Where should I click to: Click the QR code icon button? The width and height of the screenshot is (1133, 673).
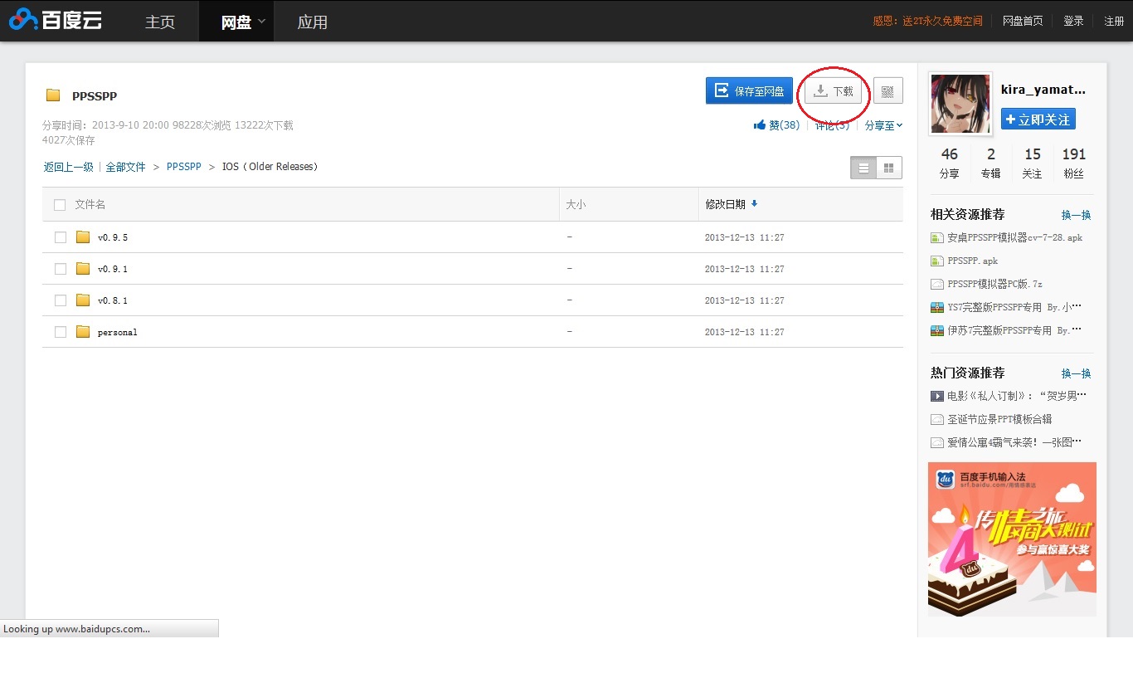[x=887, y=91]
